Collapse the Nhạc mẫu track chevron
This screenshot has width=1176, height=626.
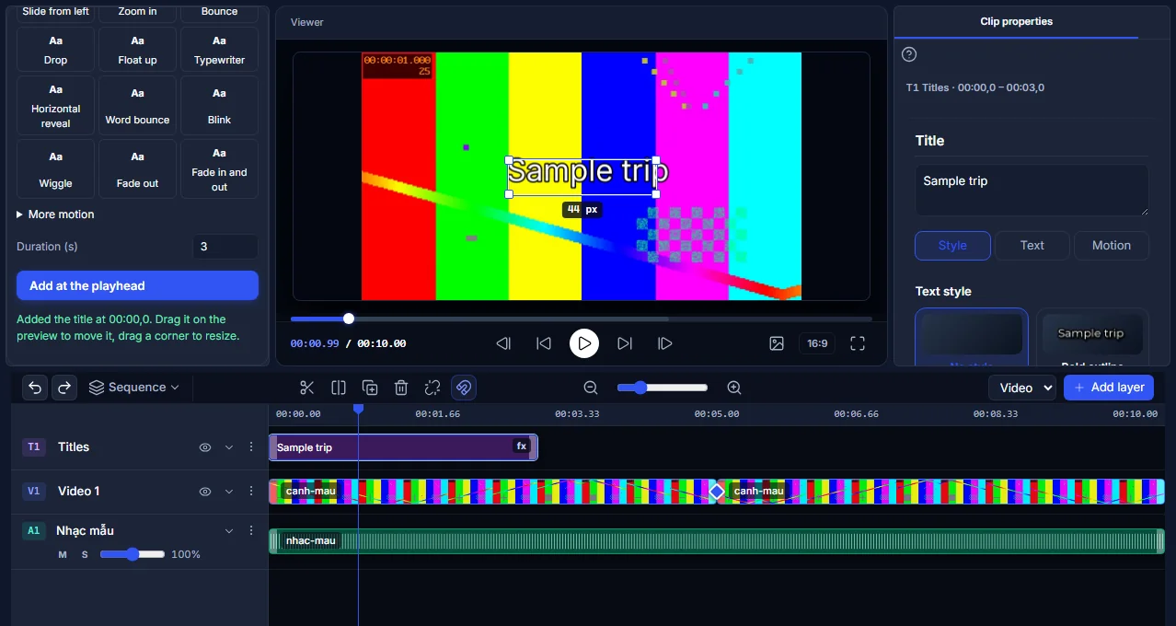point(229,530)
